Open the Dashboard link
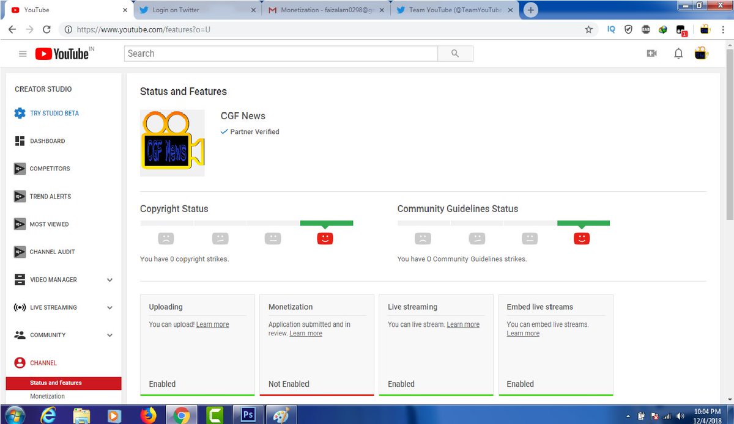The image size is (734, 424). click(x=48, y=141)
